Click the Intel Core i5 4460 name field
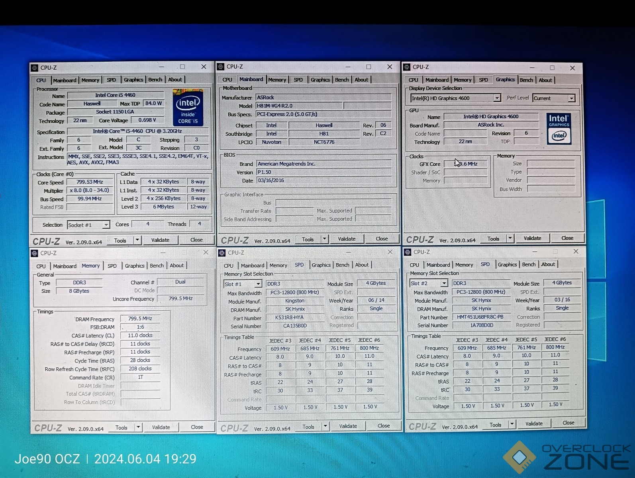Screen dimensions: 635x478 (116, 95)
